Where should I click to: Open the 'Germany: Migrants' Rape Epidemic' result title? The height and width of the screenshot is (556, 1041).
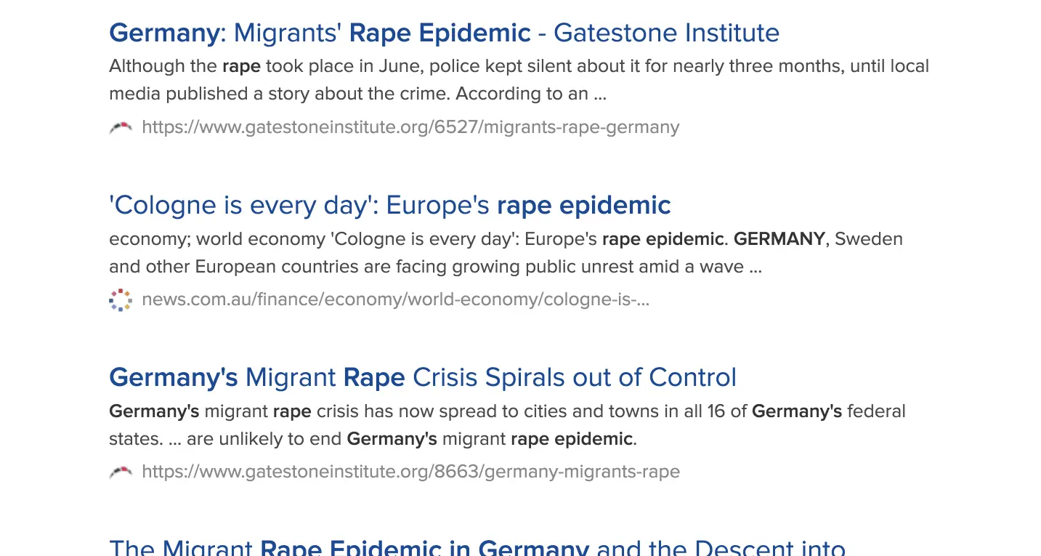tap(443, 33)
